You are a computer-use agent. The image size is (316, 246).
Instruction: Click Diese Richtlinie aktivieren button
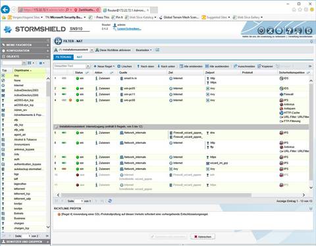pyautogui.click(x=113, y=50)
